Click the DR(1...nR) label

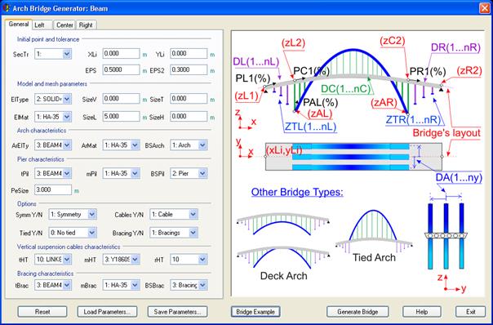(455, 47)
